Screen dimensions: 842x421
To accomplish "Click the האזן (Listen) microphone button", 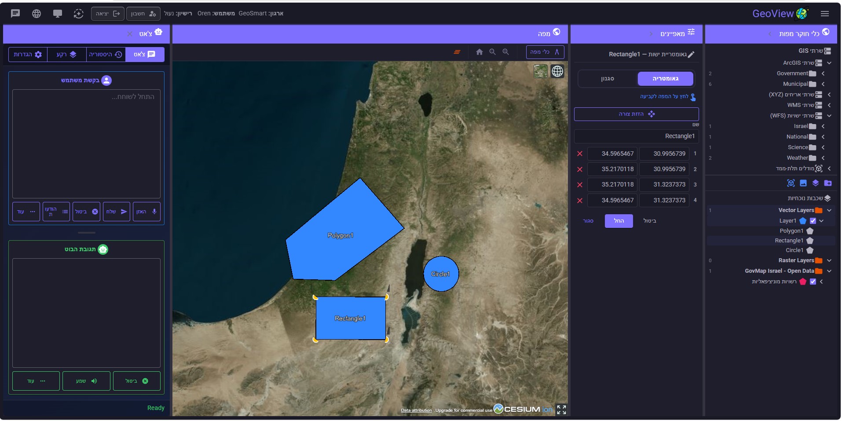I will pyautogui.click(x=146, y=212).
